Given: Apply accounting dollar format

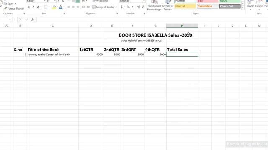Looking at the screenshot, I should coord(121,7).
